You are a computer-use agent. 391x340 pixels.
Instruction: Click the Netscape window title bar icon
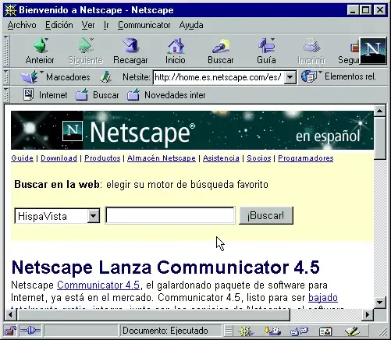[x=11, y=10]
